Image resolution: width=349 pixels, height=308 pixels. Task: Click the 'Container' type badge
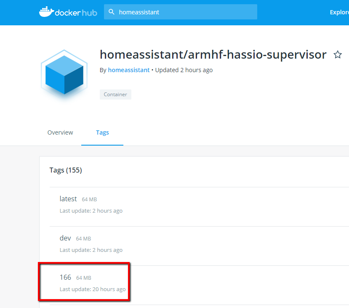point(115,94)
